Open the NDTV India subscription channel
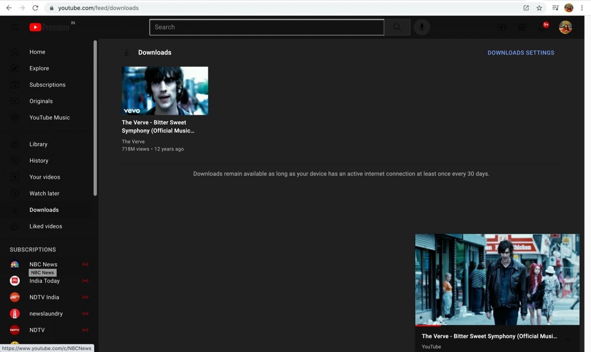Screen dimensions: 591x352 [x=44, y=297]
